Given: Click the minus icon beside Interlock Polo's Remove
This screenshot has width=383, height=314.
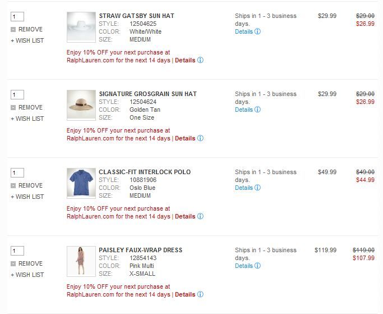Looking at the screenshot, I should click(13, 185).
